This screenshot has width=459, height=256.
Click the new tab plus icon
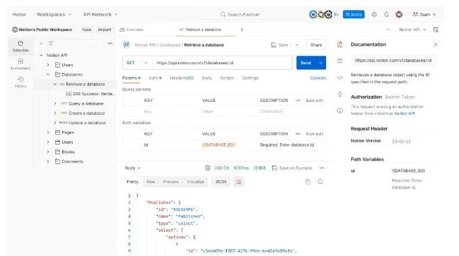coord(242,30)
